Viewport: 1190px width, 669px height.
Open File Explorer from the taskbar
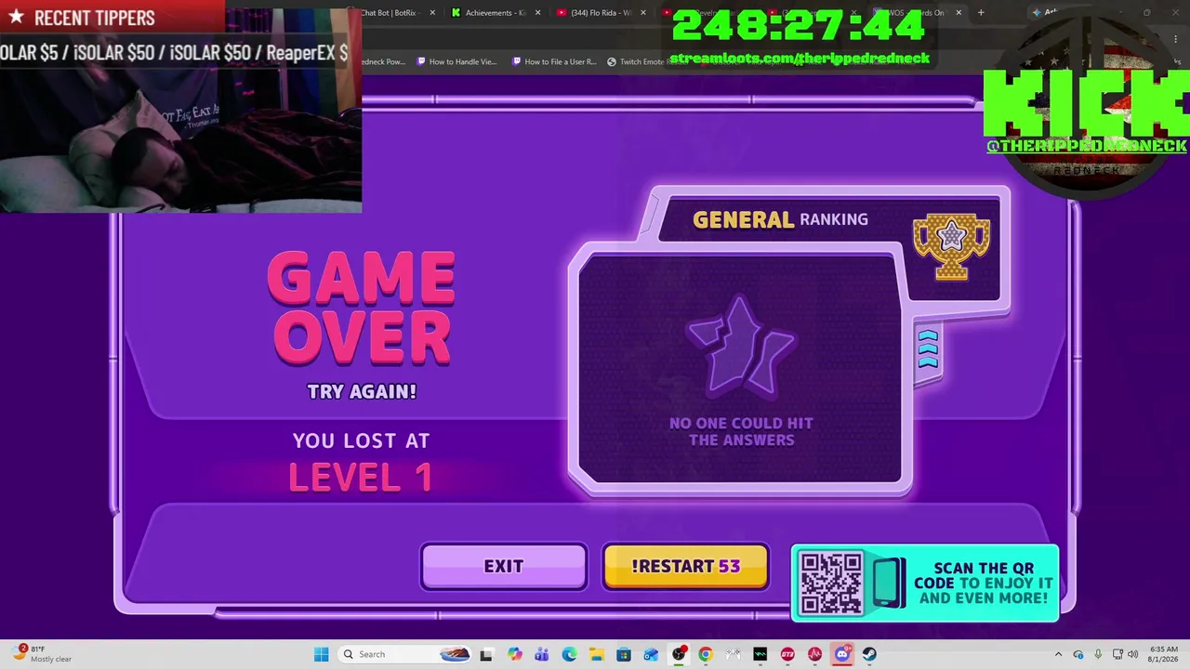click(596, 654)
